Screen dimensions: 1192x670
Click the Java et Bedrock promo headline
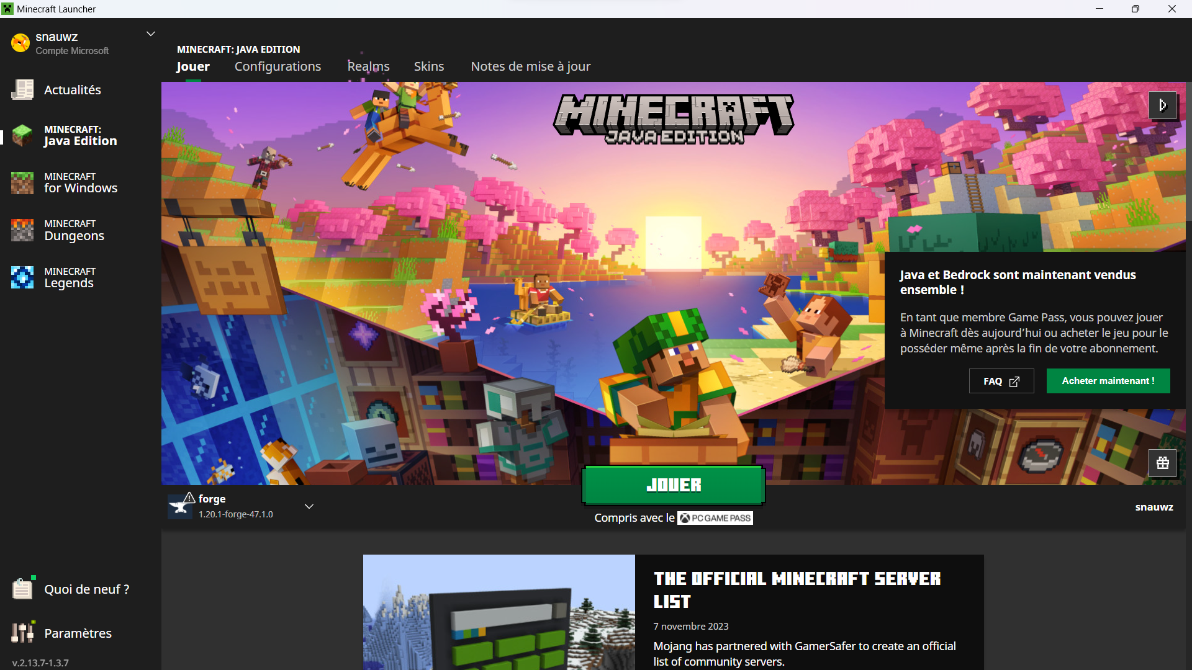point(1018,282)
